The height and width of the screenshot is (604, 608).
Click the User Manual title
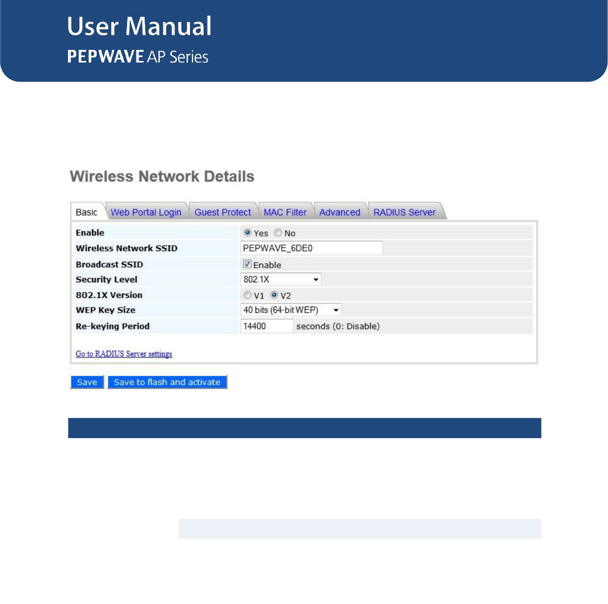pos(140,26)
